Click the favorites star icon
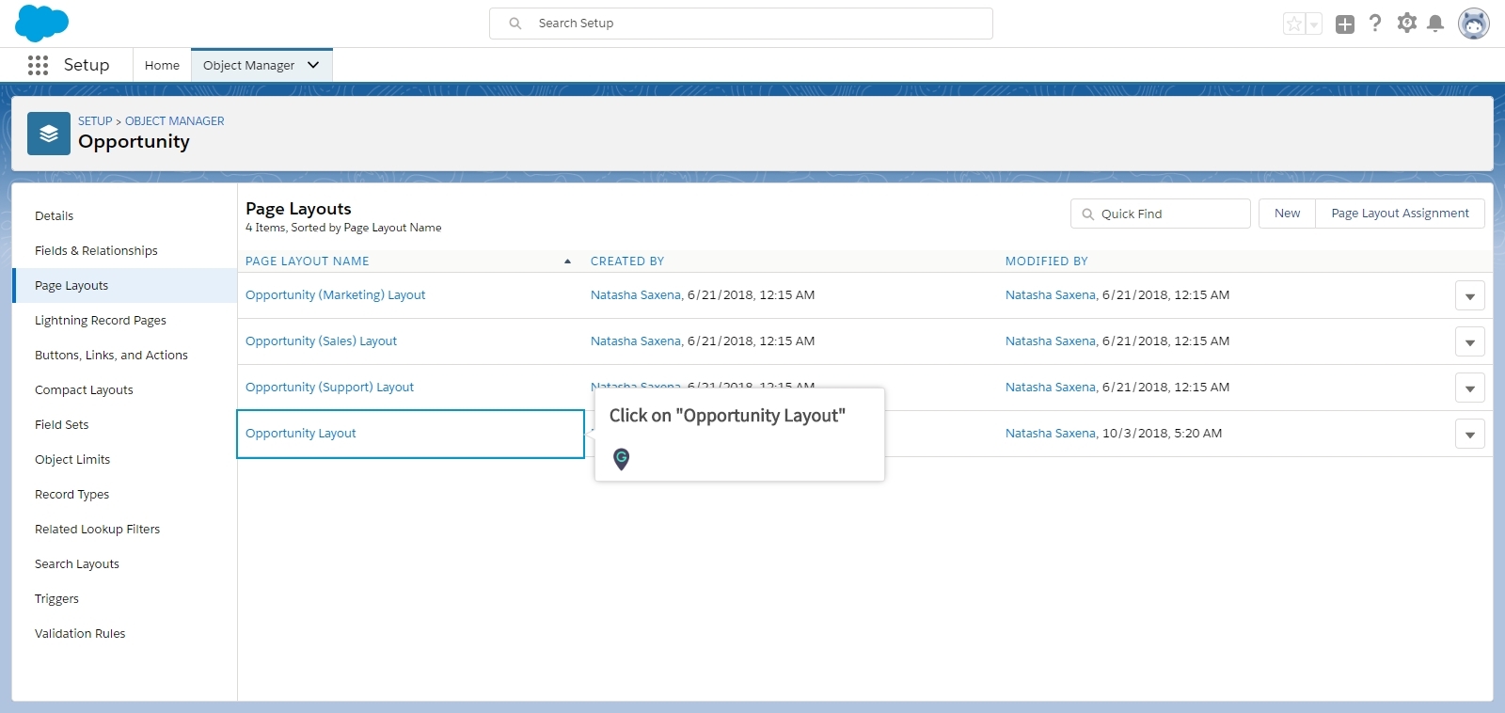The height and width of the screenshot is (713, 1505). click(1294, 24)
